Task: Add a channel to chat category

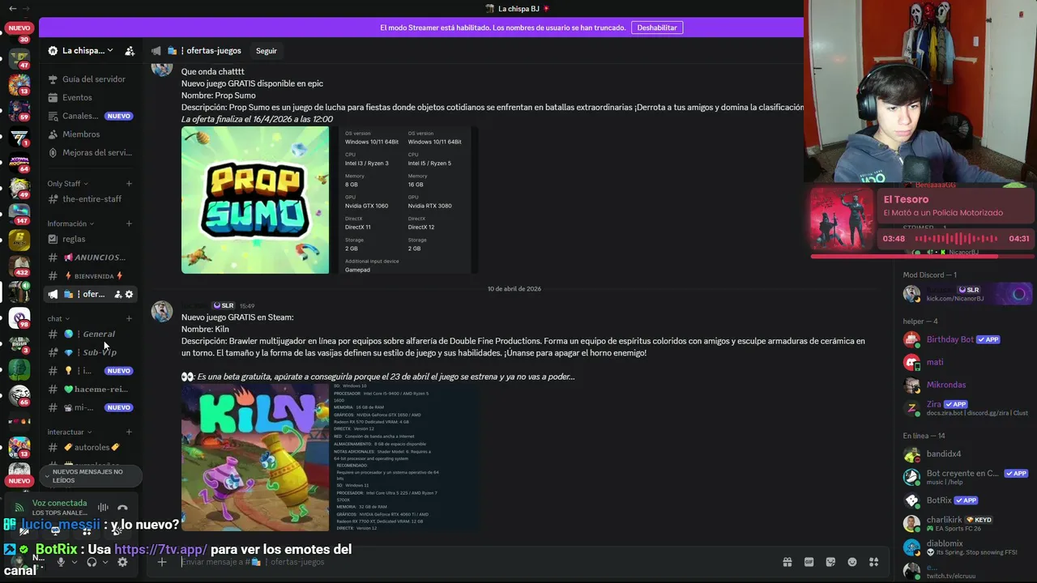Action: point(129,319)
